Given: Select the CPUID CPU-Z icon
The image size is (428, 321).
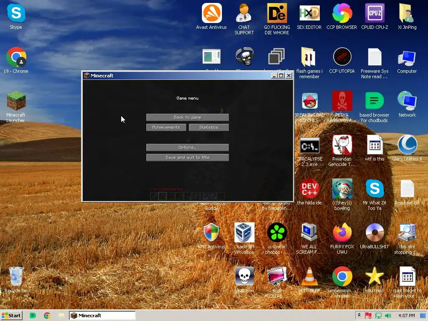Looking at the screenshot, I should tap(374, 16).
